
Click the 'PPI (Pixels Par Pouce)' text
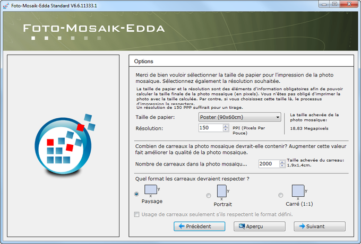click(x=248, y=130)
